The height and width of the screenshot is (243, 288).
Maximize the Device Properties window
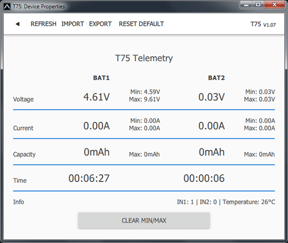point(258,5)
